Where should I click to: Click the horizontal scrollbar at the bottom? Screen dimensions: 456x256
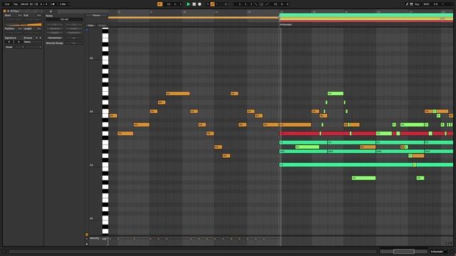click(192, 251)
